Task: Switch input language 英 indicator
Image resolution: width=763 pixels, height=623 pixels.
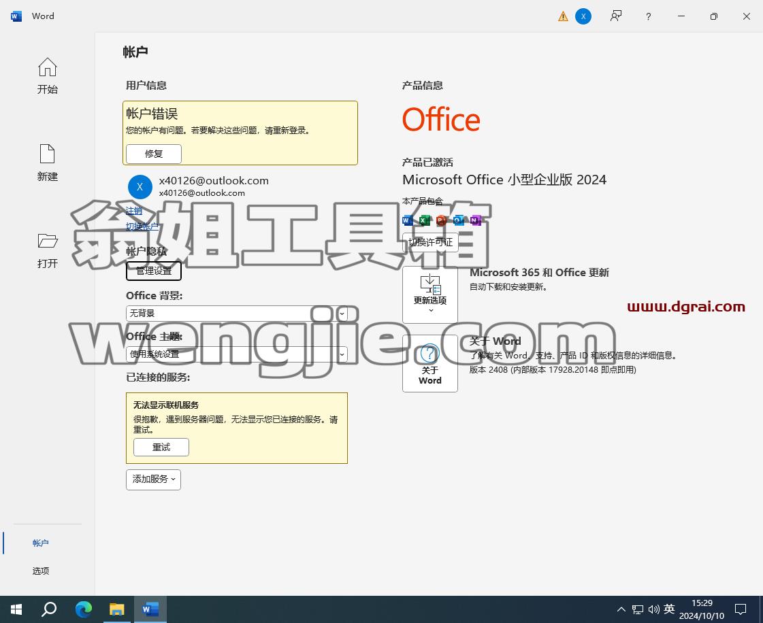Action: (669, 609)
